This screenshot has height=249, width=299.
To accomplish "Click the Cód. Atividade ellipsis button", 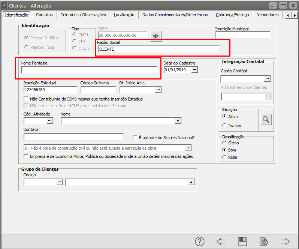I will pos(50,121).
